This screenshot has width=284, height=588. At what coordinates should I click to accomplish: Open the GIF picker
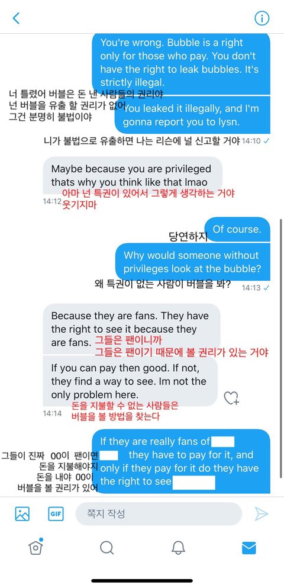[56, 514]
